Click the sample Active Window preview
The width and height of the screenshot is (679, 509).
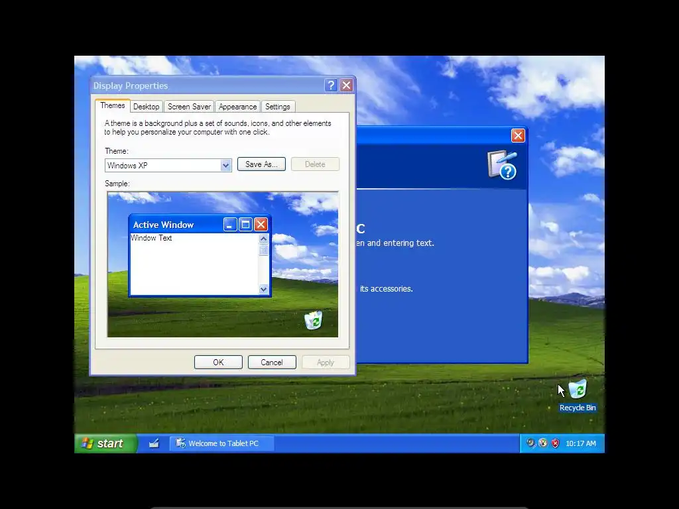200,255
